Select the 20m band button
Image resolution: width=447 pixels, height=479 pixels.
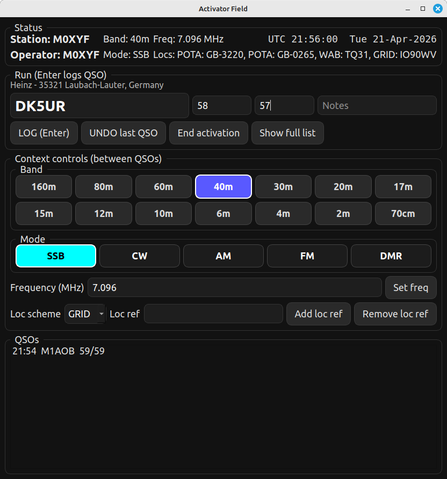click(343, 187)
